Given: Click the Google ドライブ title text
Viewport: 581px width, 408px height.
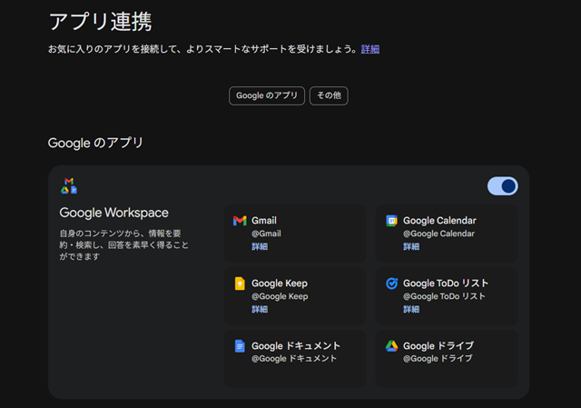Looking at the screenshot, I should click(x=438, y=346).
